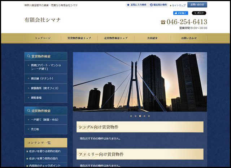This screenshot has width=231, height=168.
Task: Select the second slideshow dot
Action: [136, 116]
